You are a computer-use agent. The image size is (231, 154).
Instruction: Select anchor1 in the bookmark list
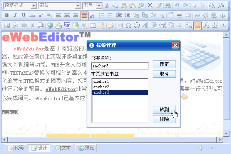point(120,81)
